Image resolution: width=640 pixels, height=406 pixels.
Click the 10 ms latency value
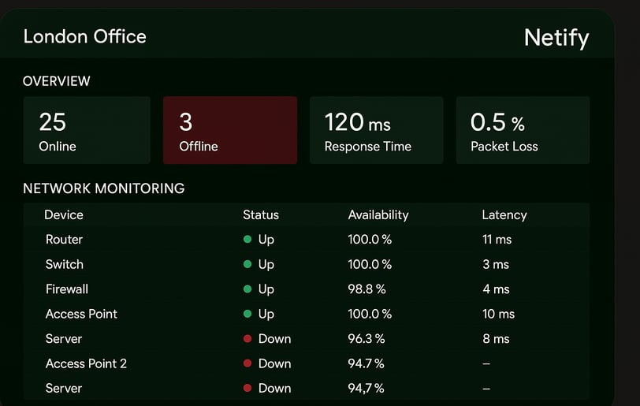(498, 314)
